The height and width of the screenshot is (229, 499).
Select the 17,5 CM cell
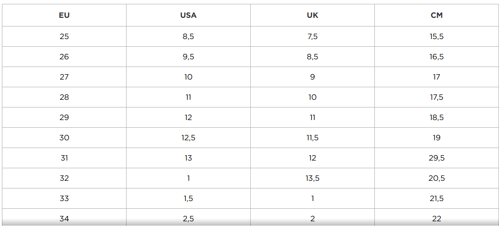(x=436, y=97)
